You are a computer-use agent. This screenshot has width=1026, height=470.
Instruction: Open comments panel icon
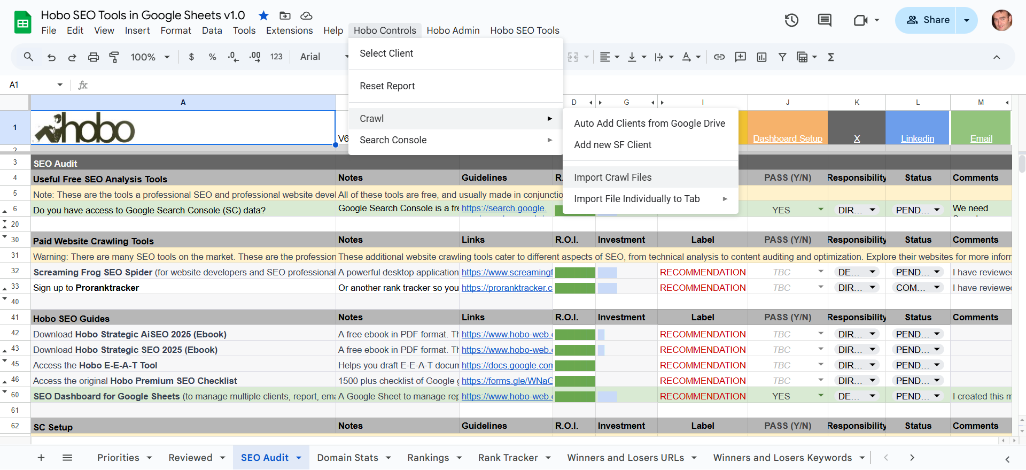(x=825, y=20)
